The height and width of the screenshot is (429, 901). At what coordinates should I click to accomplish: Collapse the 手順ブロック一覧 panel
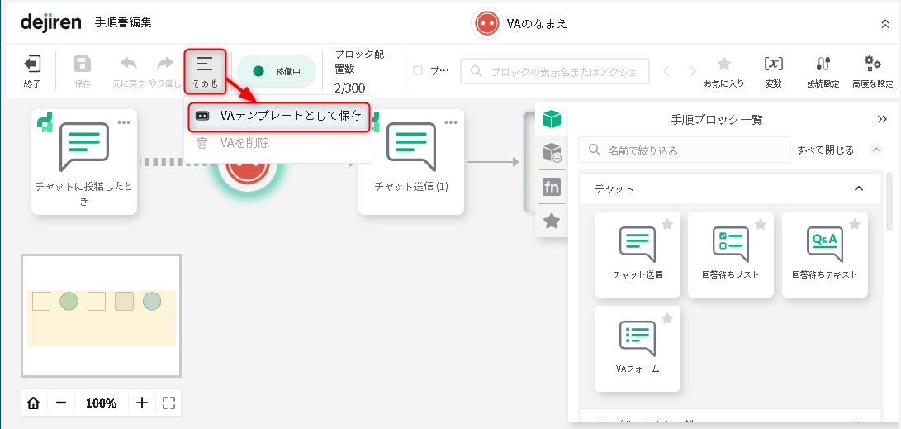[x=882, y=120]
